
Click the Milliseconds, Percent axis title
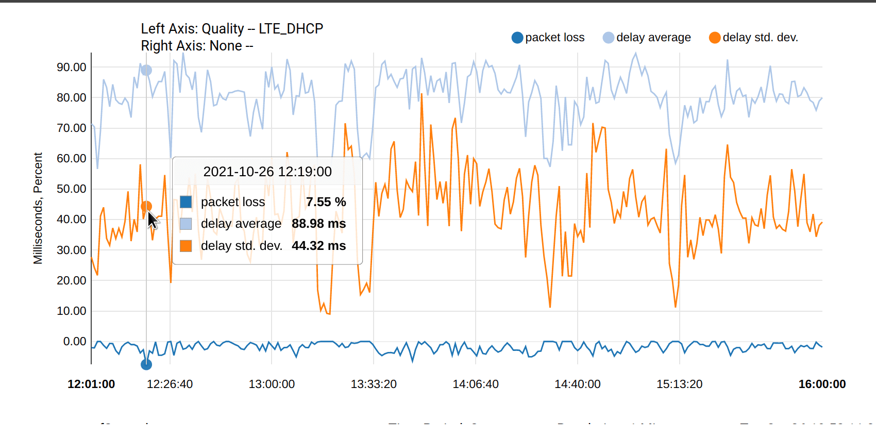pyautogui.click(x=38, y=208)
